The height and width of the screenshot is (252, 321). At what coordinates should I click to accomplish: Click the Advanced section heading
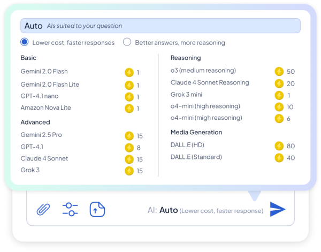35,122
